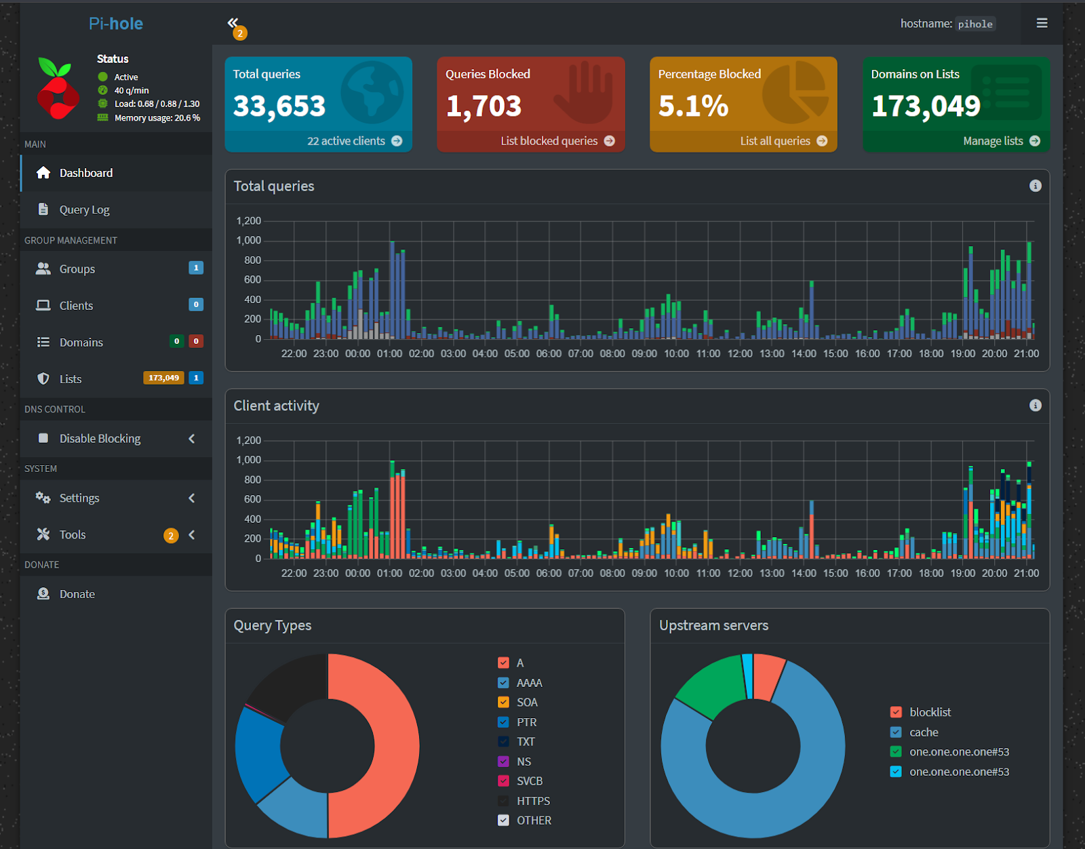Open the Domains menu item

click(116, 342)
